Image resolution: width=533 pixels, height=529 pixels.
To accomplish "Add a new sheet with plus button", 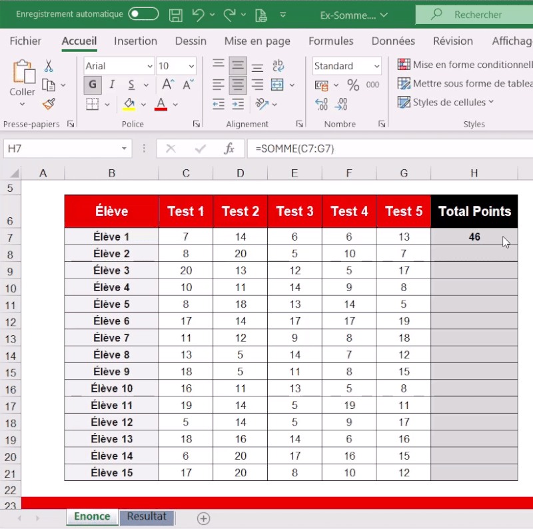I will coord(204,518).
